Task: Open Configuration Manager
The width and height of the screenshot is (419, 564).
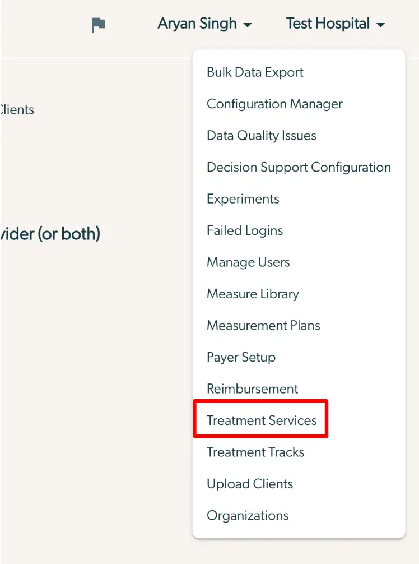Action: 274,104
